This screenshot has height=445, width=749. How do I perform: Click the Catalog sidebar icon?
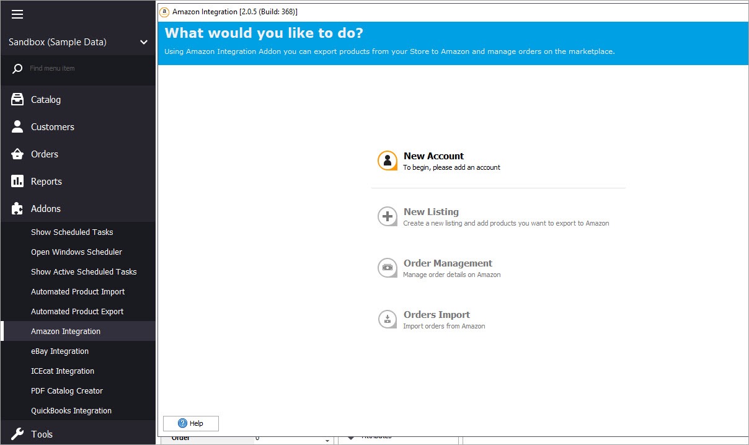pos(17,99)
